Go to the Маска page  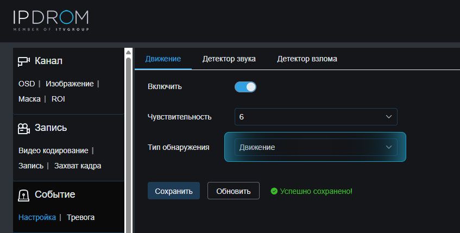point(29,99)
